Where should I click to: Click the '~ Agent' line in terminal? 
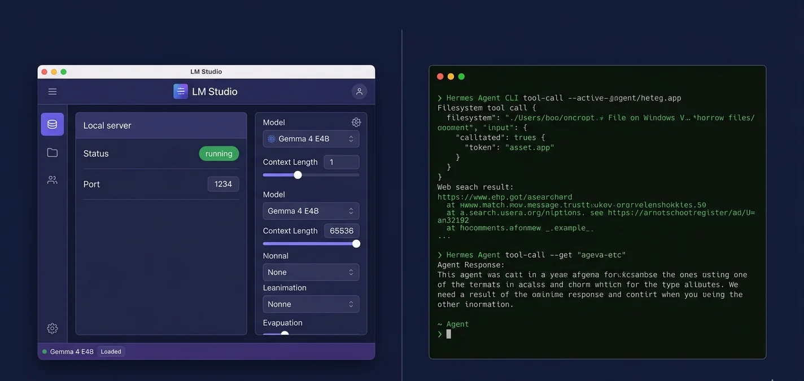(453, 324)
